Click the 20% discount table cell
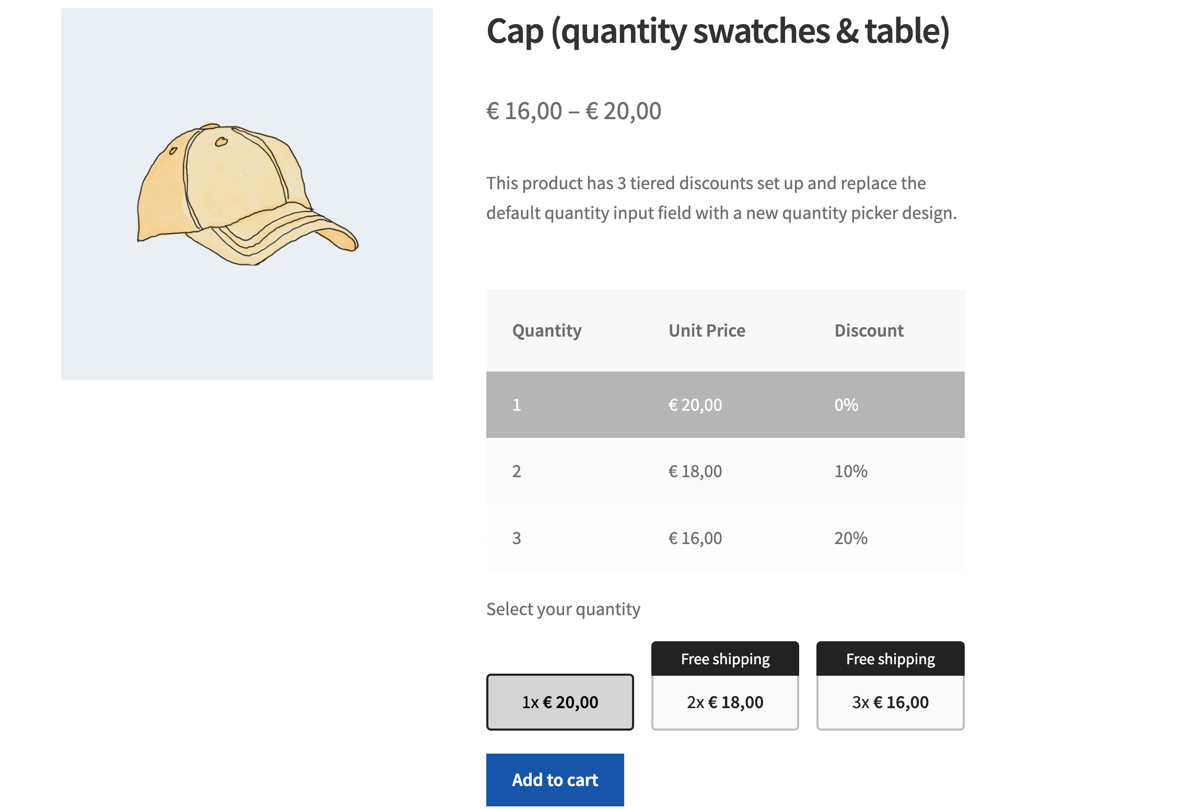The width and height of the screenshot is (1193, 809). click(850, 538)
